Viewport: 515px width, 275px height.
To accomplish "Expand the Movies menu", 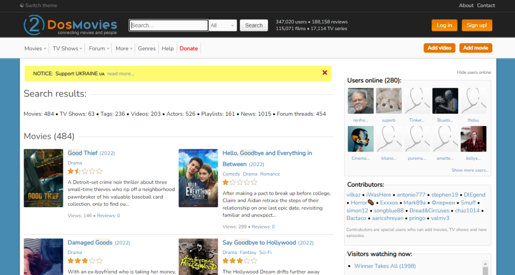I will click(x=35, y=48).
